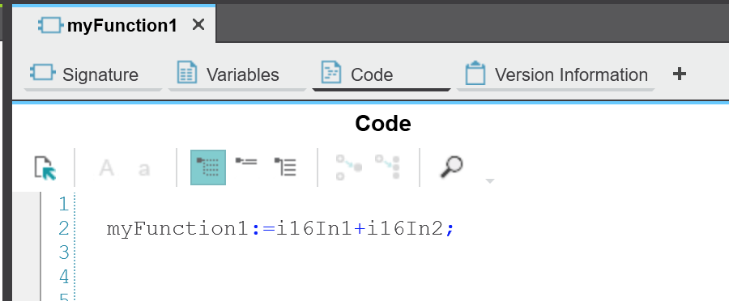Click the expand all outlining icon
Image resolution: width=729 pixels, height=301 pixels.
click(x=285, y=167)
